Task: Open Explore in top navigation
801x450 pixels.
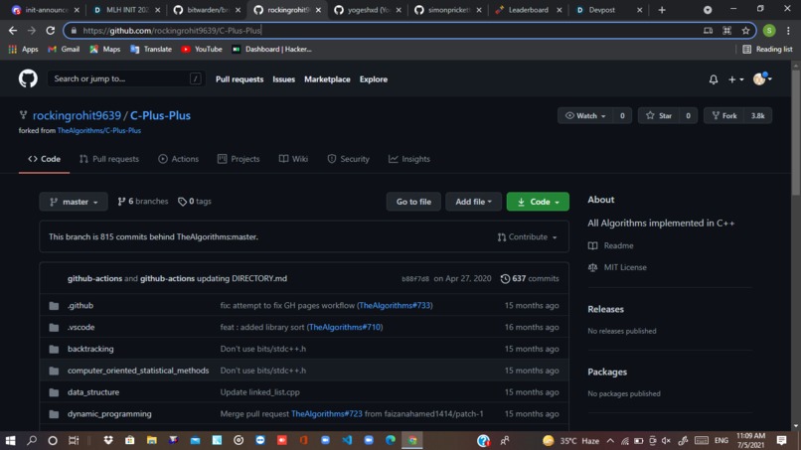Action: [x=374, y=79]
